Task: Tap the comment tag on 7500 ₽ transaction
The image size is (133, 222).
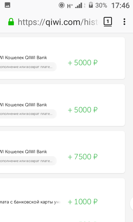Action: click(28, 161)
